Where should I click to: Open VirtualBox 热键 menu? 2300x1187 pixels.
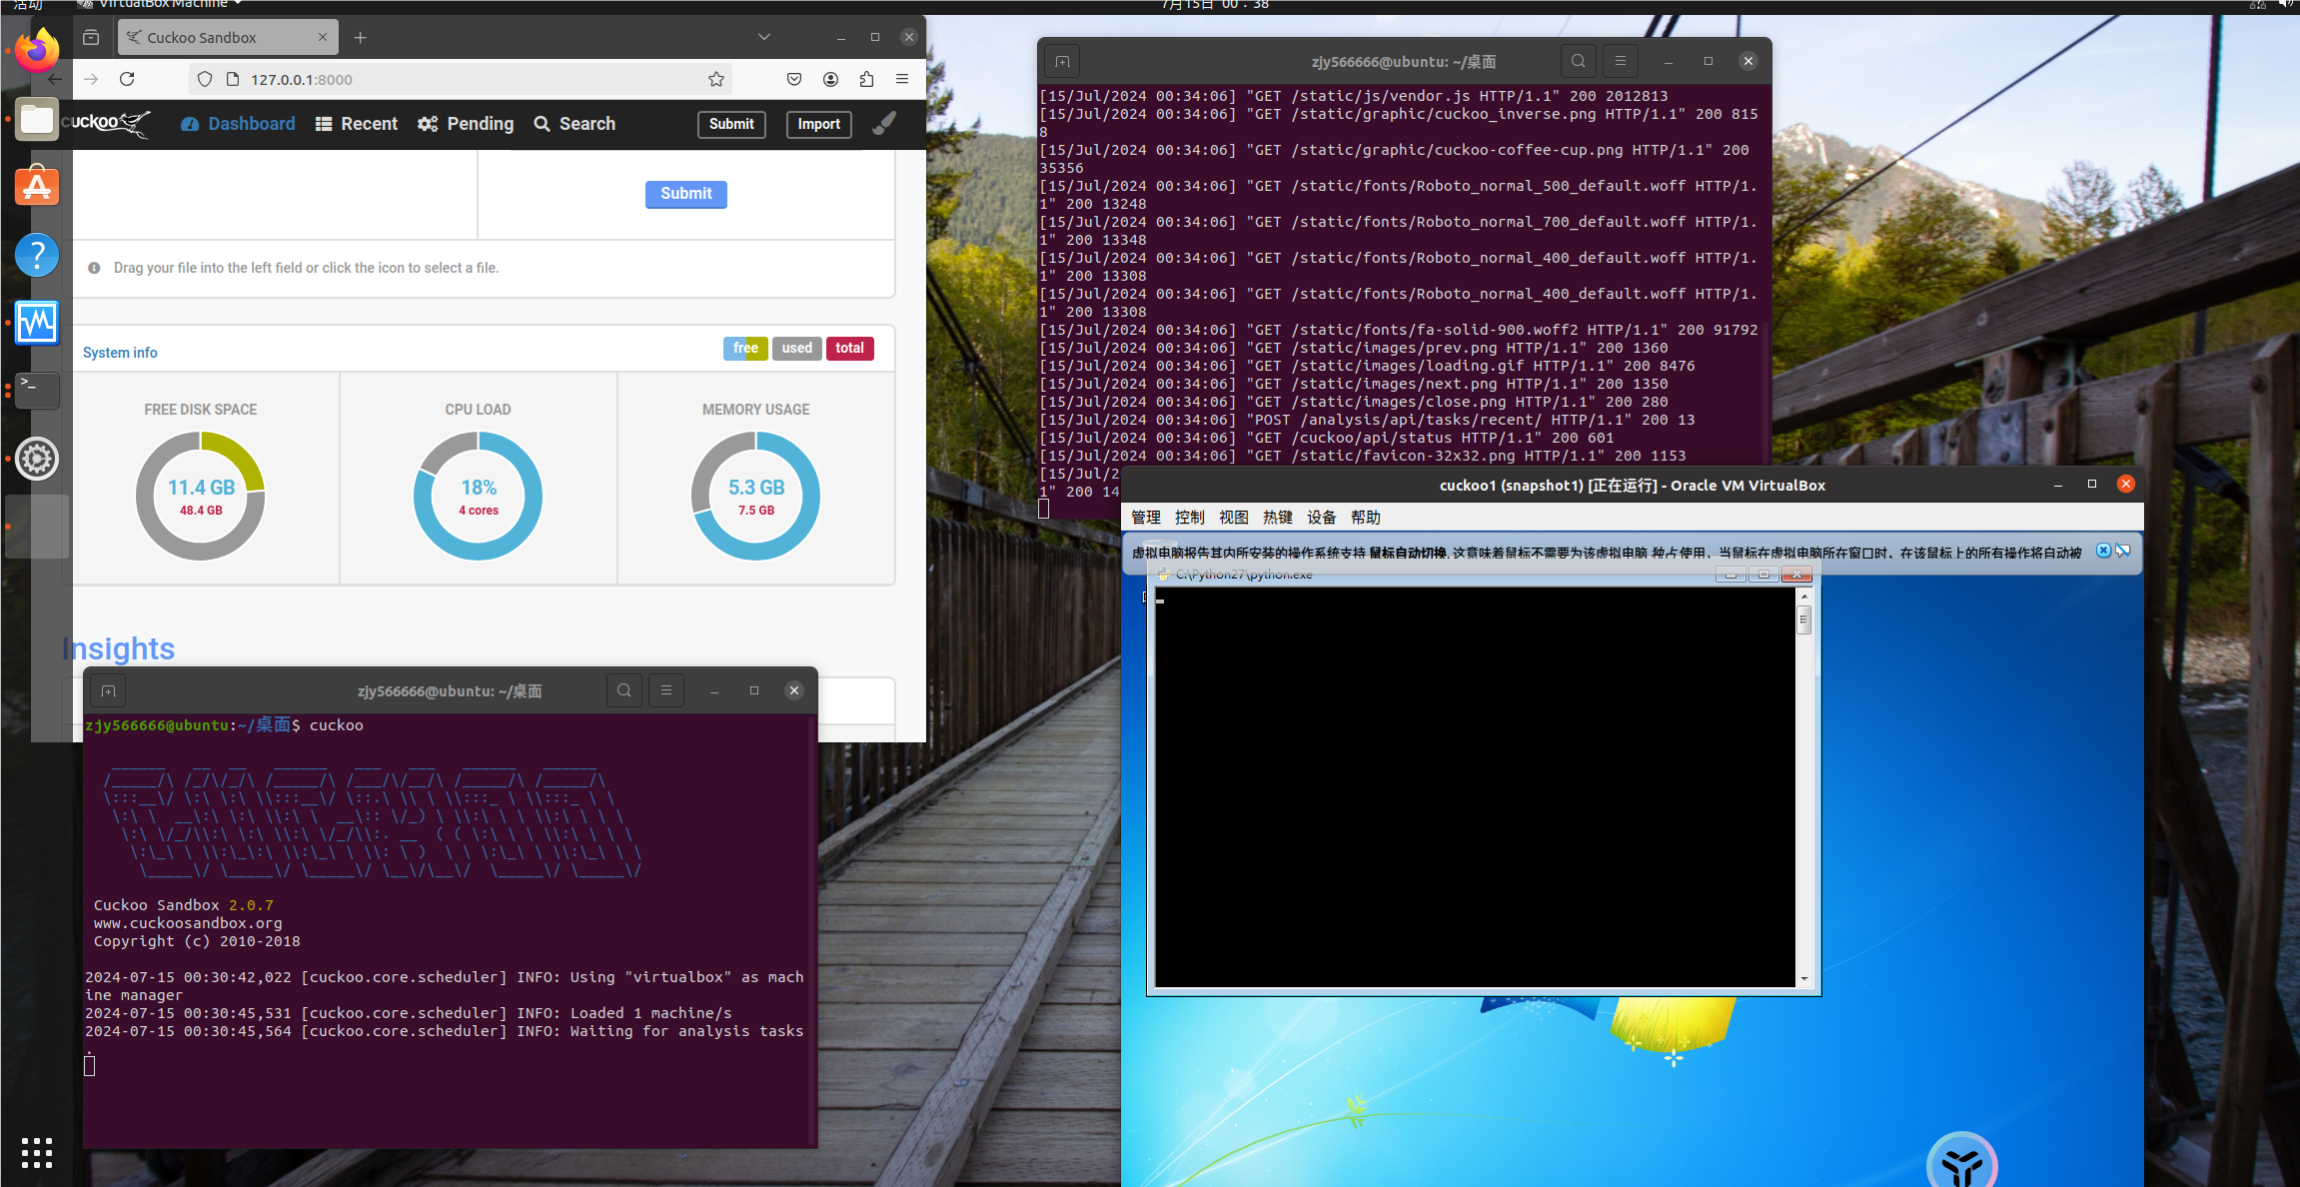1278,517
